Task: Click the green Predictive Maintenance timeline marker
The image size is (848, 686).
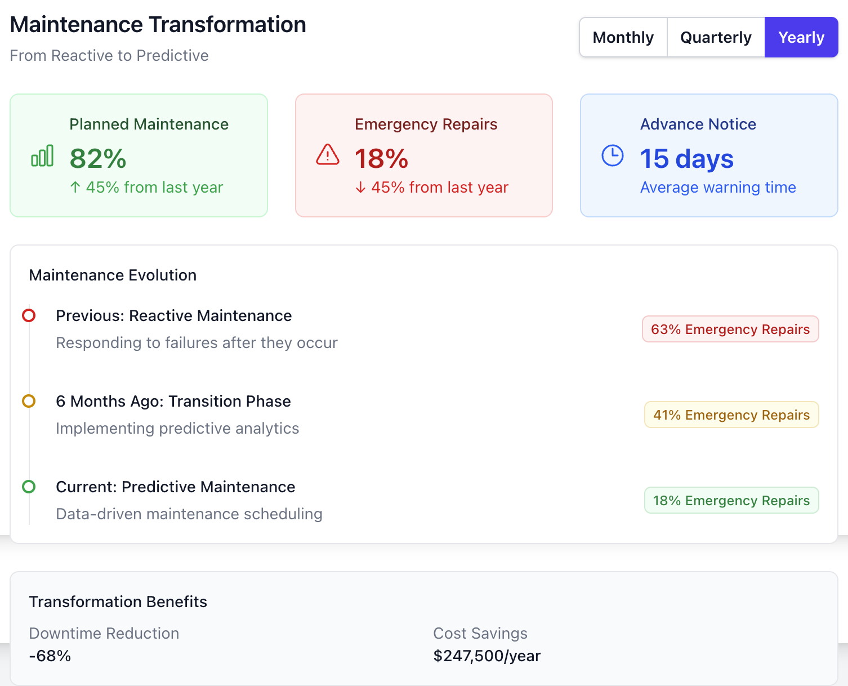Action: (29, 487)
